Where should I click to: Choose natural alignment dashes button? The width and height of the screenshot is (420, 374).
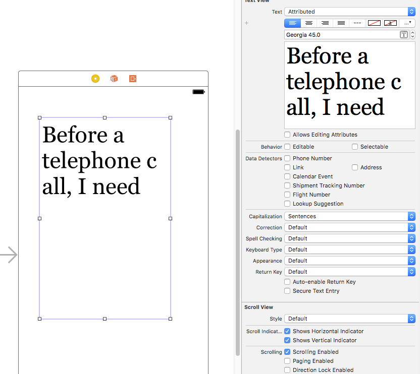pyautogui.click(x=357, y=23)
